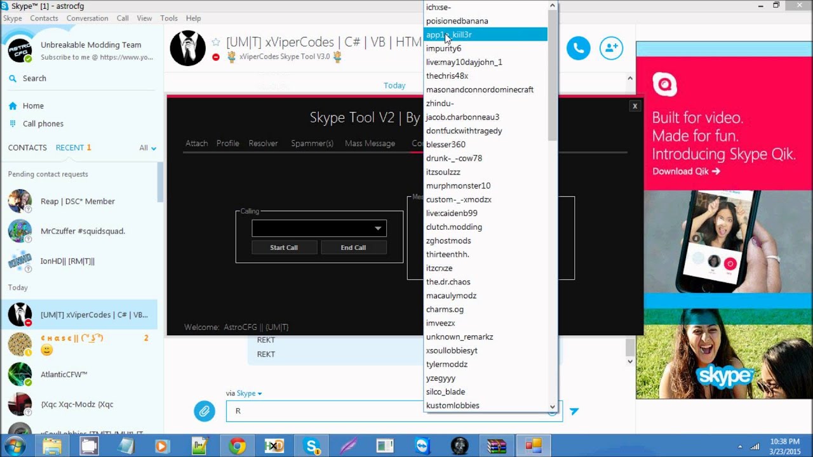The width and height of the screenshot is (813, 457).
Task: Click the End Call button
Action: [x=353, y=248]
